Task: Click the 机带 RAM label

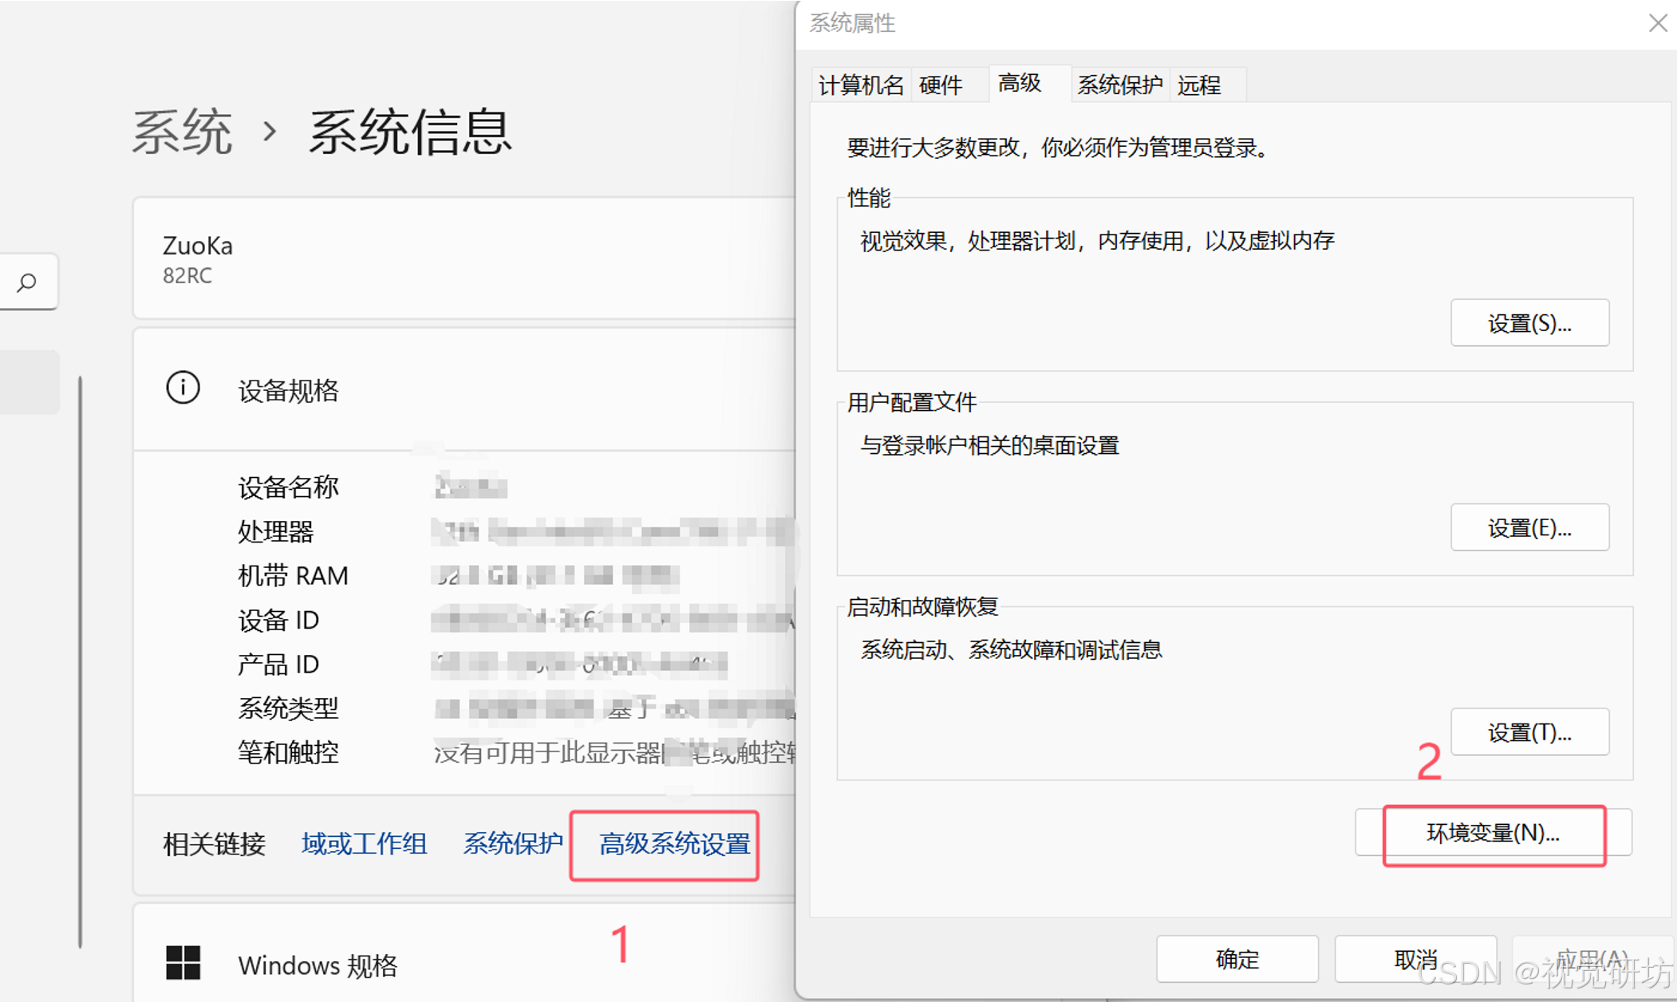Action: pos(293,575)
